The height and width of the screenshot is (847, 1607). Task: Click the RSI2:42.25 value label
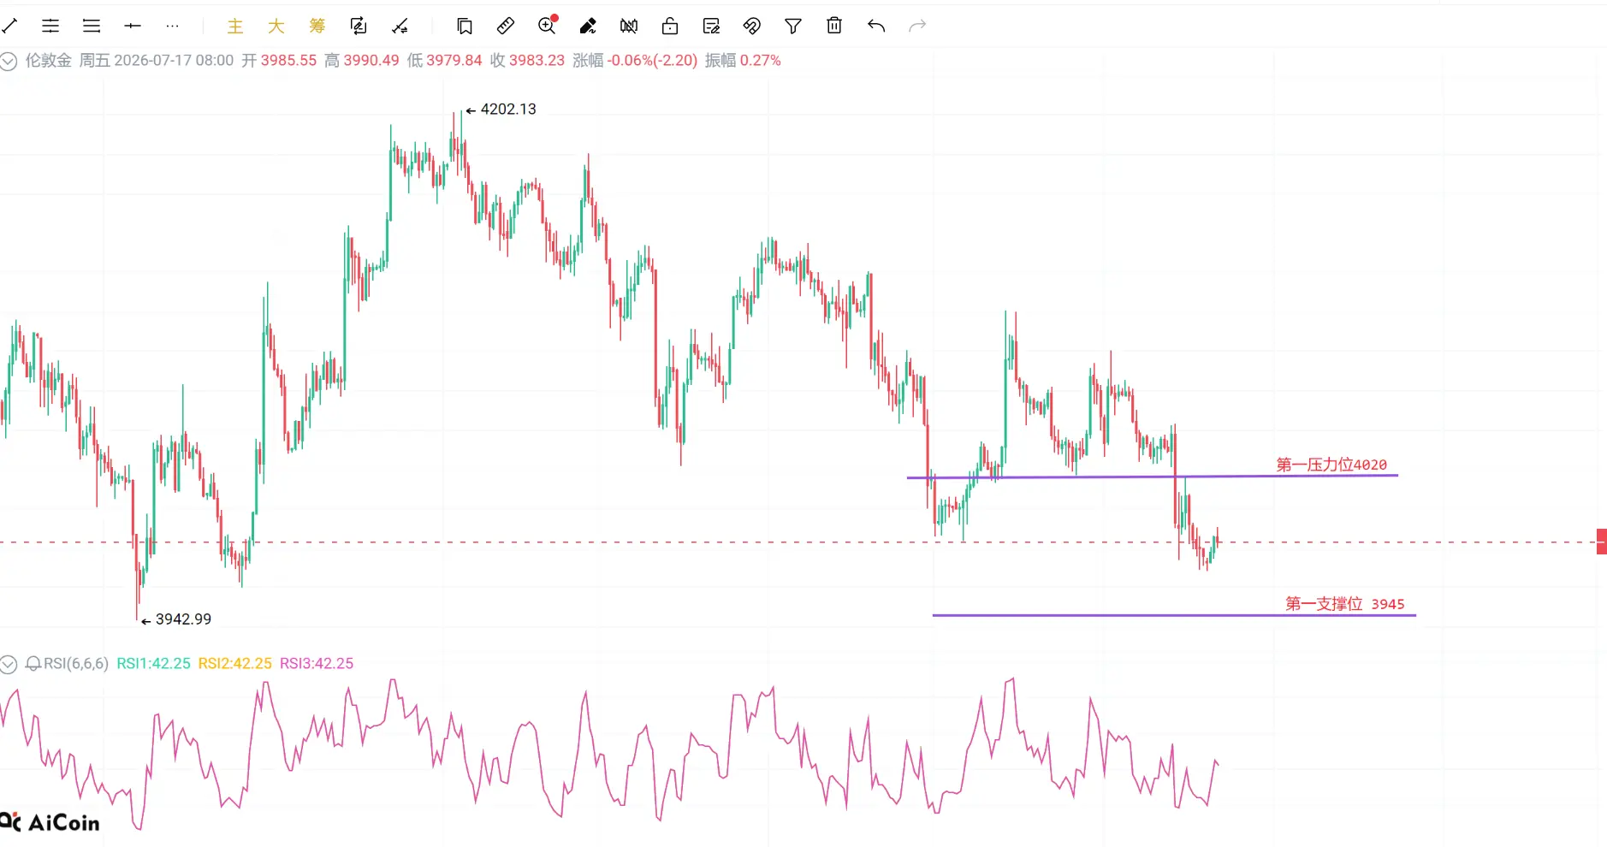coord(234,663)
